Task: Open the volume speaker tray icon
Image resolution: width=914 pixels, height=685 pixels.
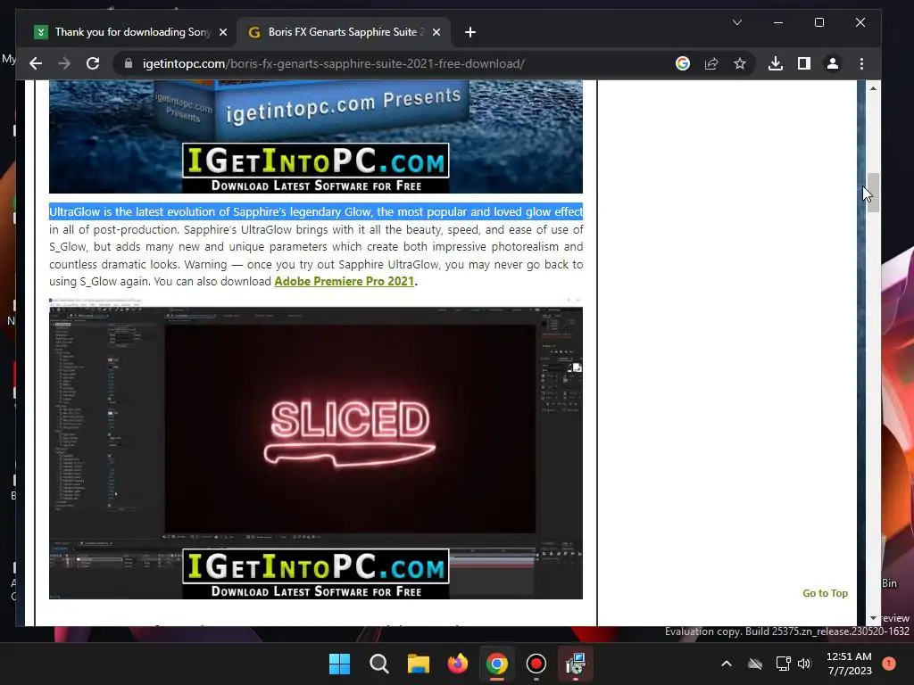Action: pos(804,664)
